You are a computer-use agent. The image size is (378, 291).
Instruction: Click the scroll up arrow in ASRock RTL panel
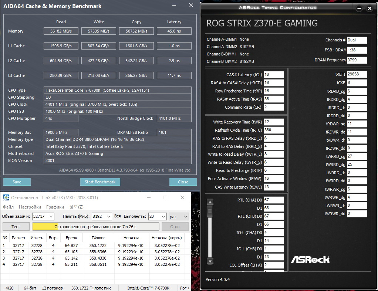coord(210,202)
